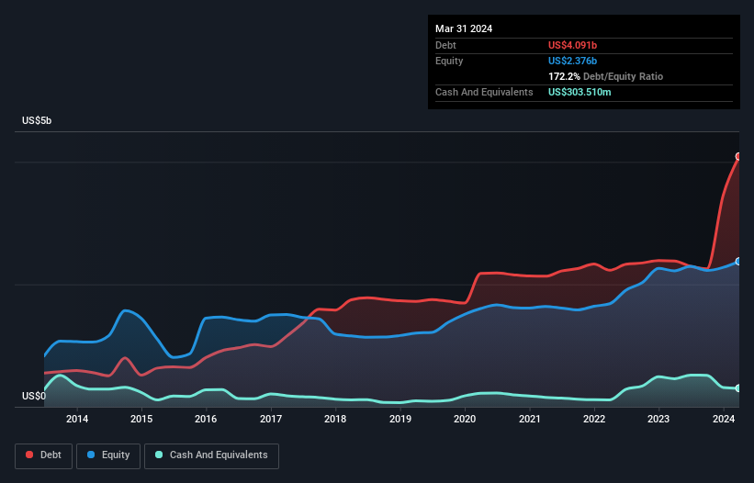Click the 2022 x-axis label

pyautogui.click(x=594, y=419)
